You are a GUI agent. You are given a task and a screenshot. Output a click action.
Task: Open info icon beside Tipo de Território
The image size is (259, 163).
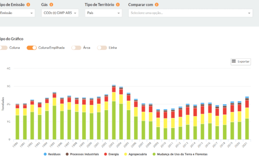(x=118, y=4)
